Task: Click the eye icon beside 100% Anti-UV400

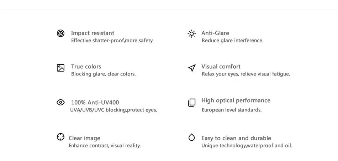Action: 60,102
